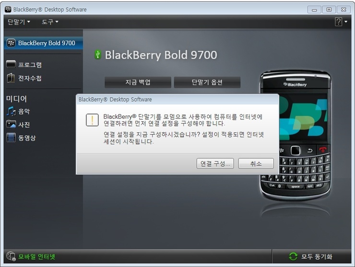
Task: Open 음악 media section
Action: (x=24, y=111)
